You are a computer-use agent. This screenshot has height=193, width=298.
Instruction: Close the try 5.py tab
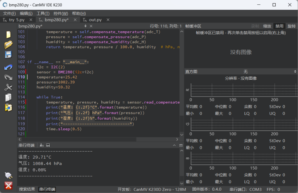[x=31, y=20]
